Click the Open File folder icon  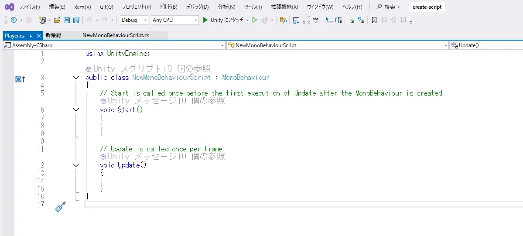(x=57, y=20)
